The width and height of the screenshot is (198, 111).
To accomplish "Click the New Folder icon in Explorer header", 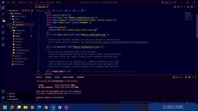I will coord(26,10).
